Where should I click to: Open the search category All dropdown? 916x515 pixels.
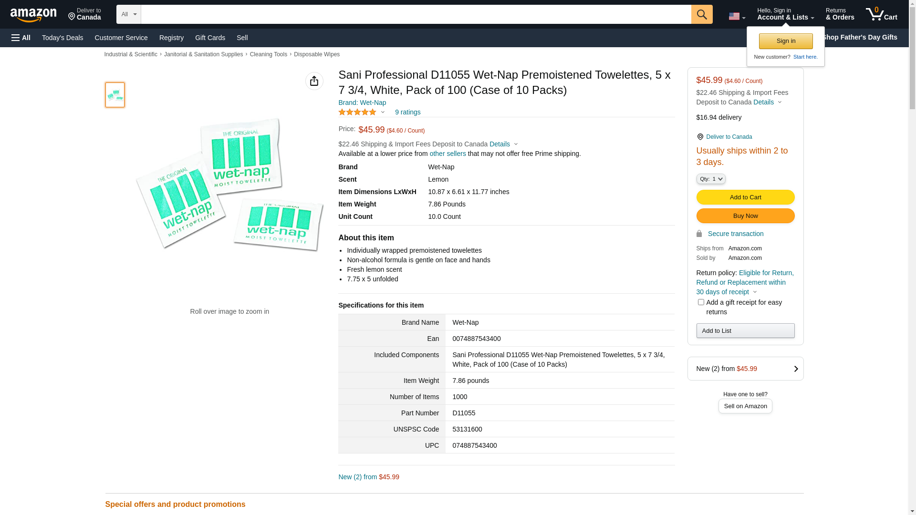coord(128,14)
